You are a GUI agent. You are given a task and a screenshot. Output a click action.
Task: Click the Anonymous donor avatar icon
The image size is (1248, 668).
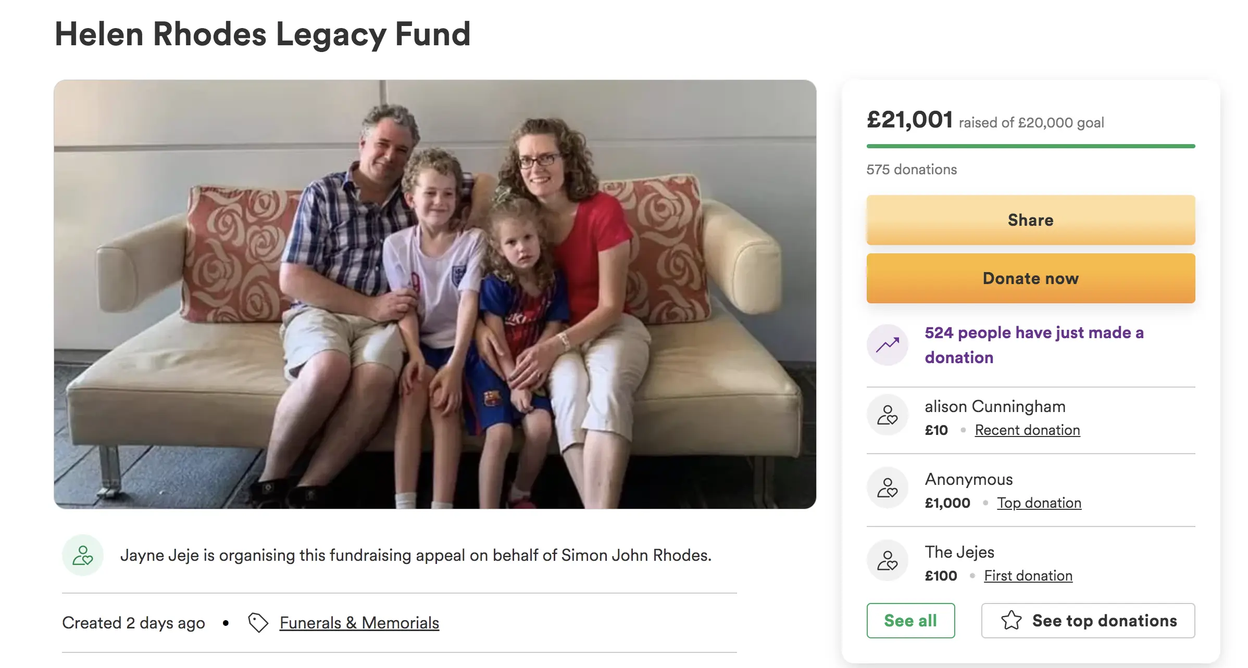click(888, 488)
